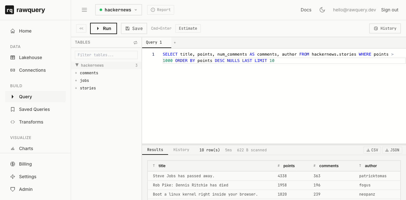Save the current query
406x200 pixels.
pyautogui.click(x=134, y=28)
